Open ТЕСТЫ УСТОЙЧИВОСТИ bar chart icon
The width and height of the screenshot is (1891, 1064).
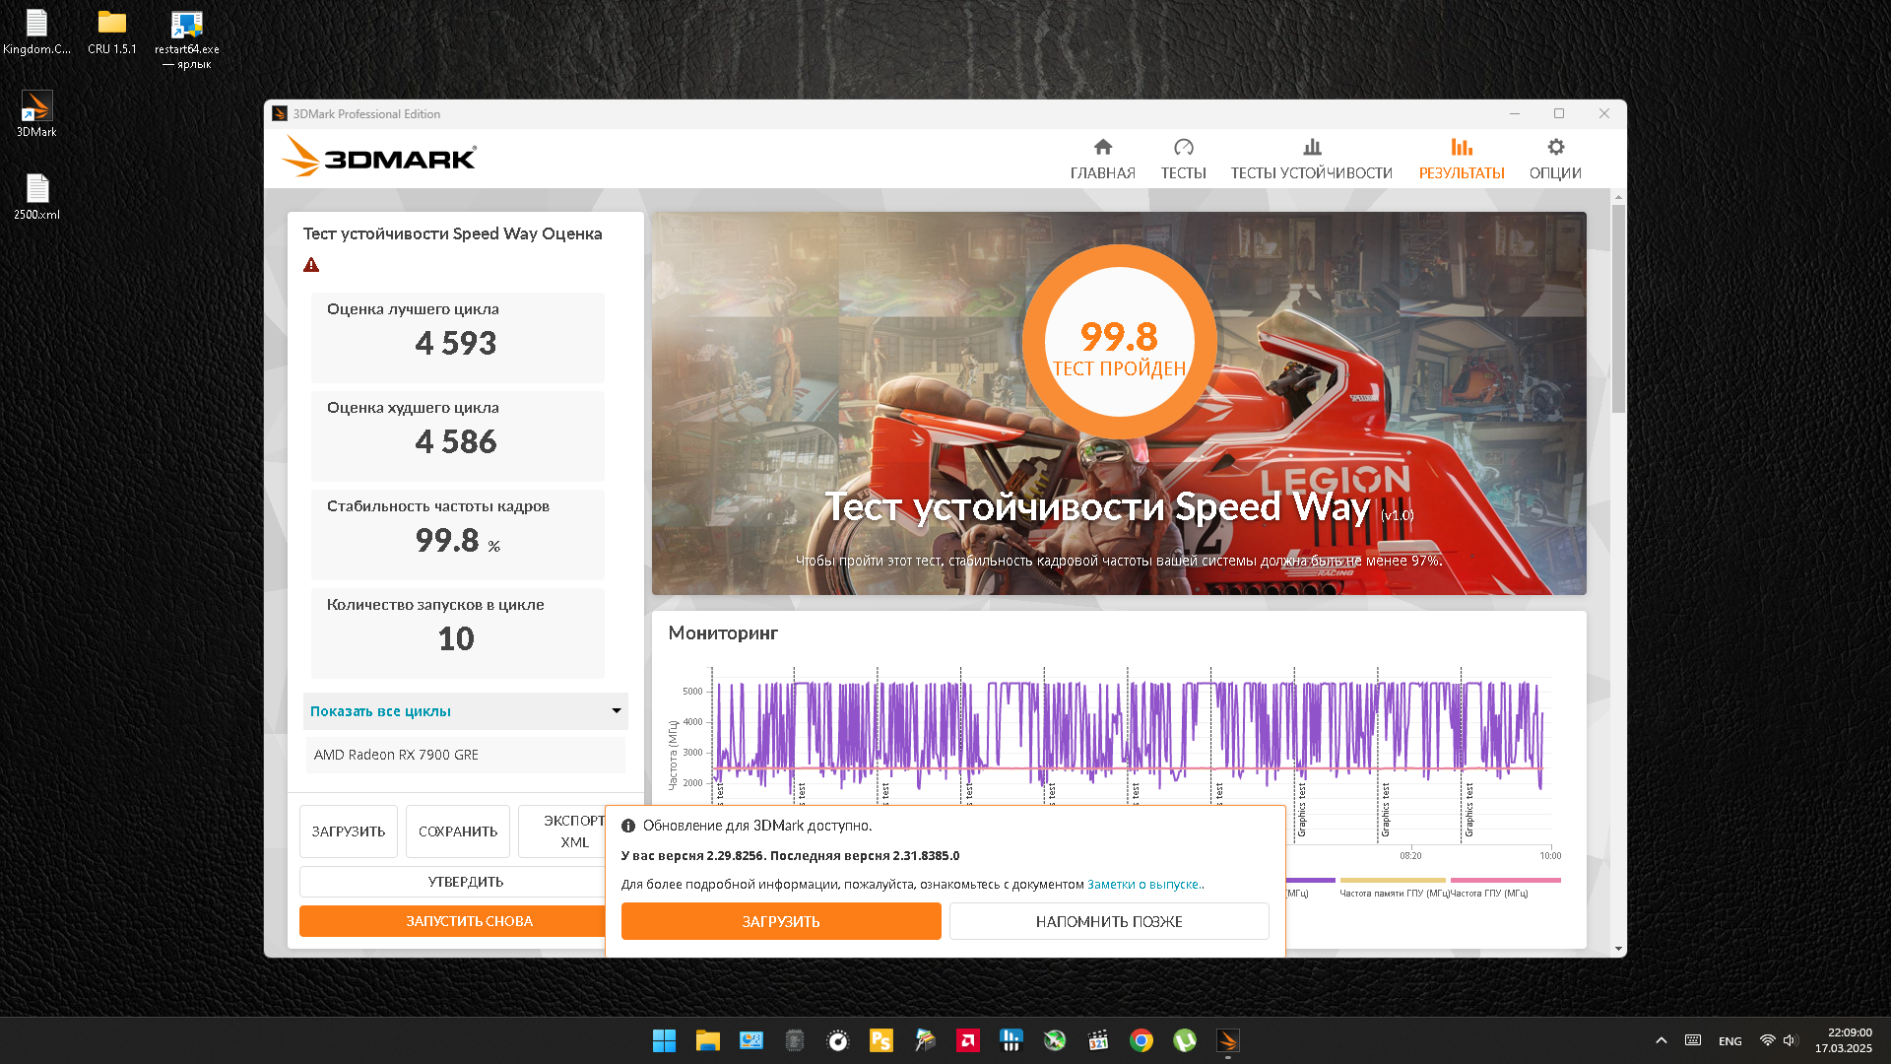(1311, 148)
